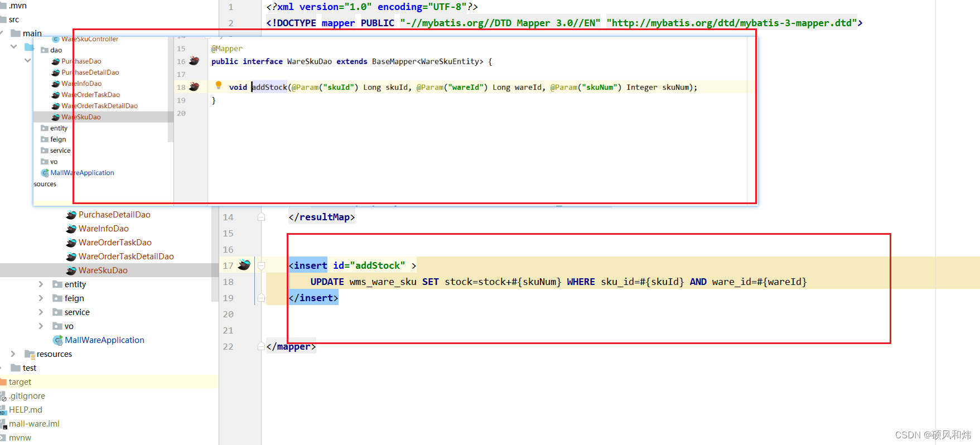Open MallWareApplication in lower project tree
This screenshot has width=980, height=445.
click(104, 340)
